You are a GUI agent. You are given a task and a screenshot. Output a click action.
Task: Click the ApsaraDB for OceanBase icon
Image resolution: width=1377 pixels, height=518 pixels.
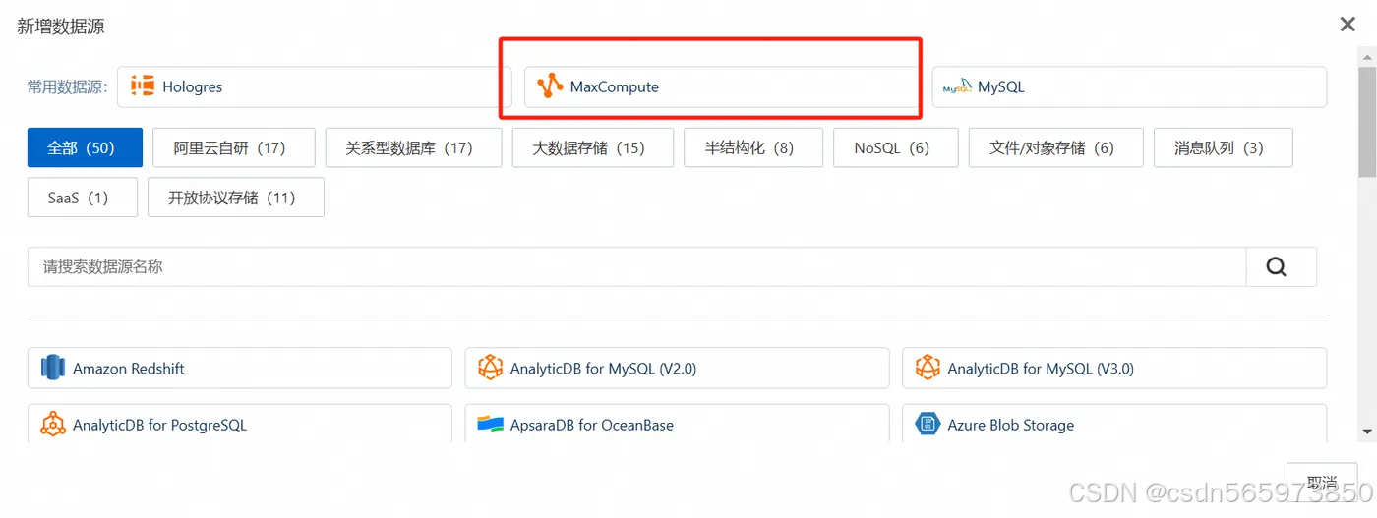click(490, 425)
